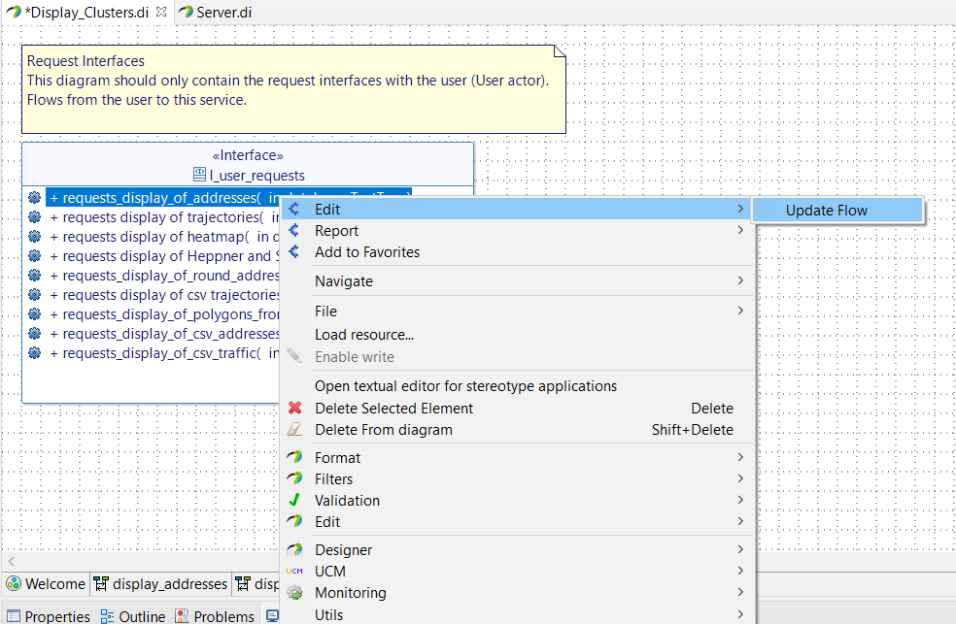The image size is (956, 624).
Task: Click operation icon for requests display of heatmap
Action: (35, 236)
